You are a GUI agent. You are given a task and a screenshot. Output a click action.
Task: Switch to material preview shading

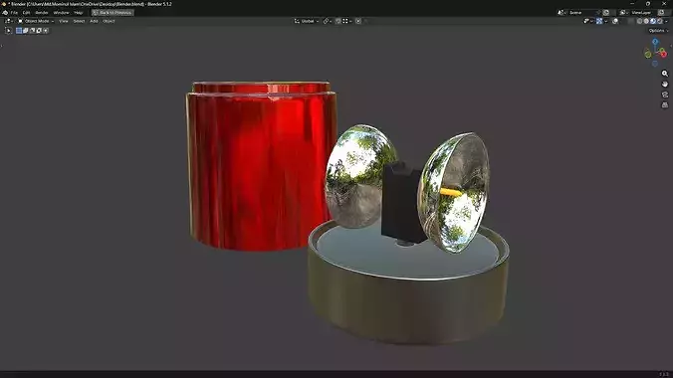[x=653, y=21]
